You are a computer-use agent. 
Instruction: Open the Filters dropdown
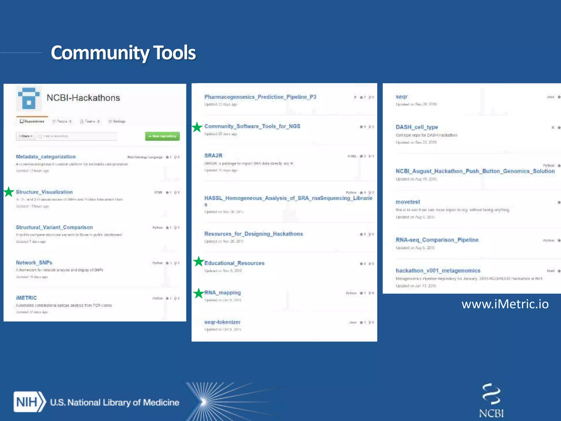(26, 136)
